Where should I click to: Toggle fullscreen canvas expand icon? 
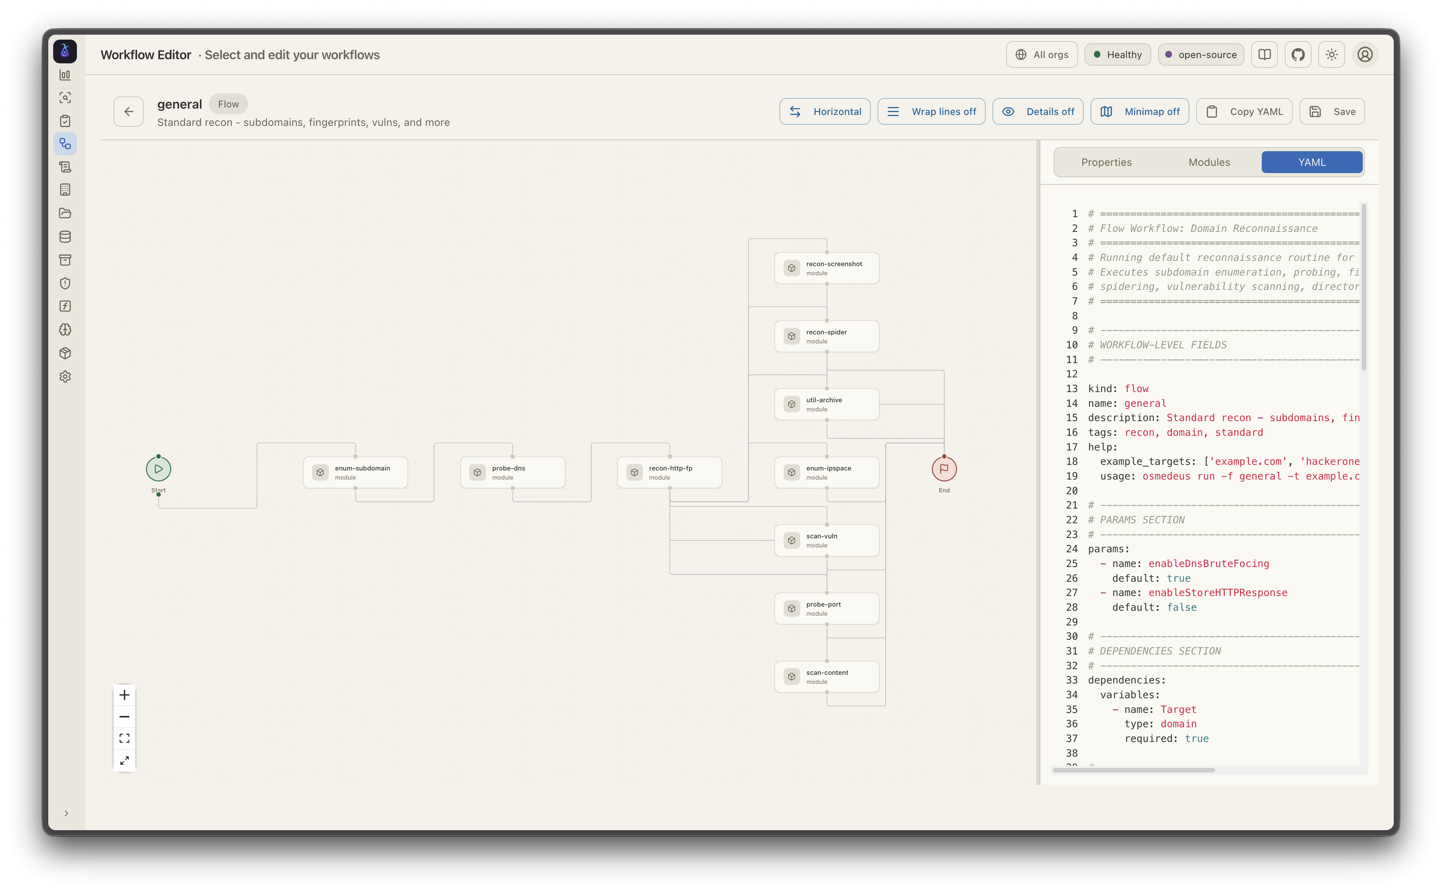coord(124,760)
